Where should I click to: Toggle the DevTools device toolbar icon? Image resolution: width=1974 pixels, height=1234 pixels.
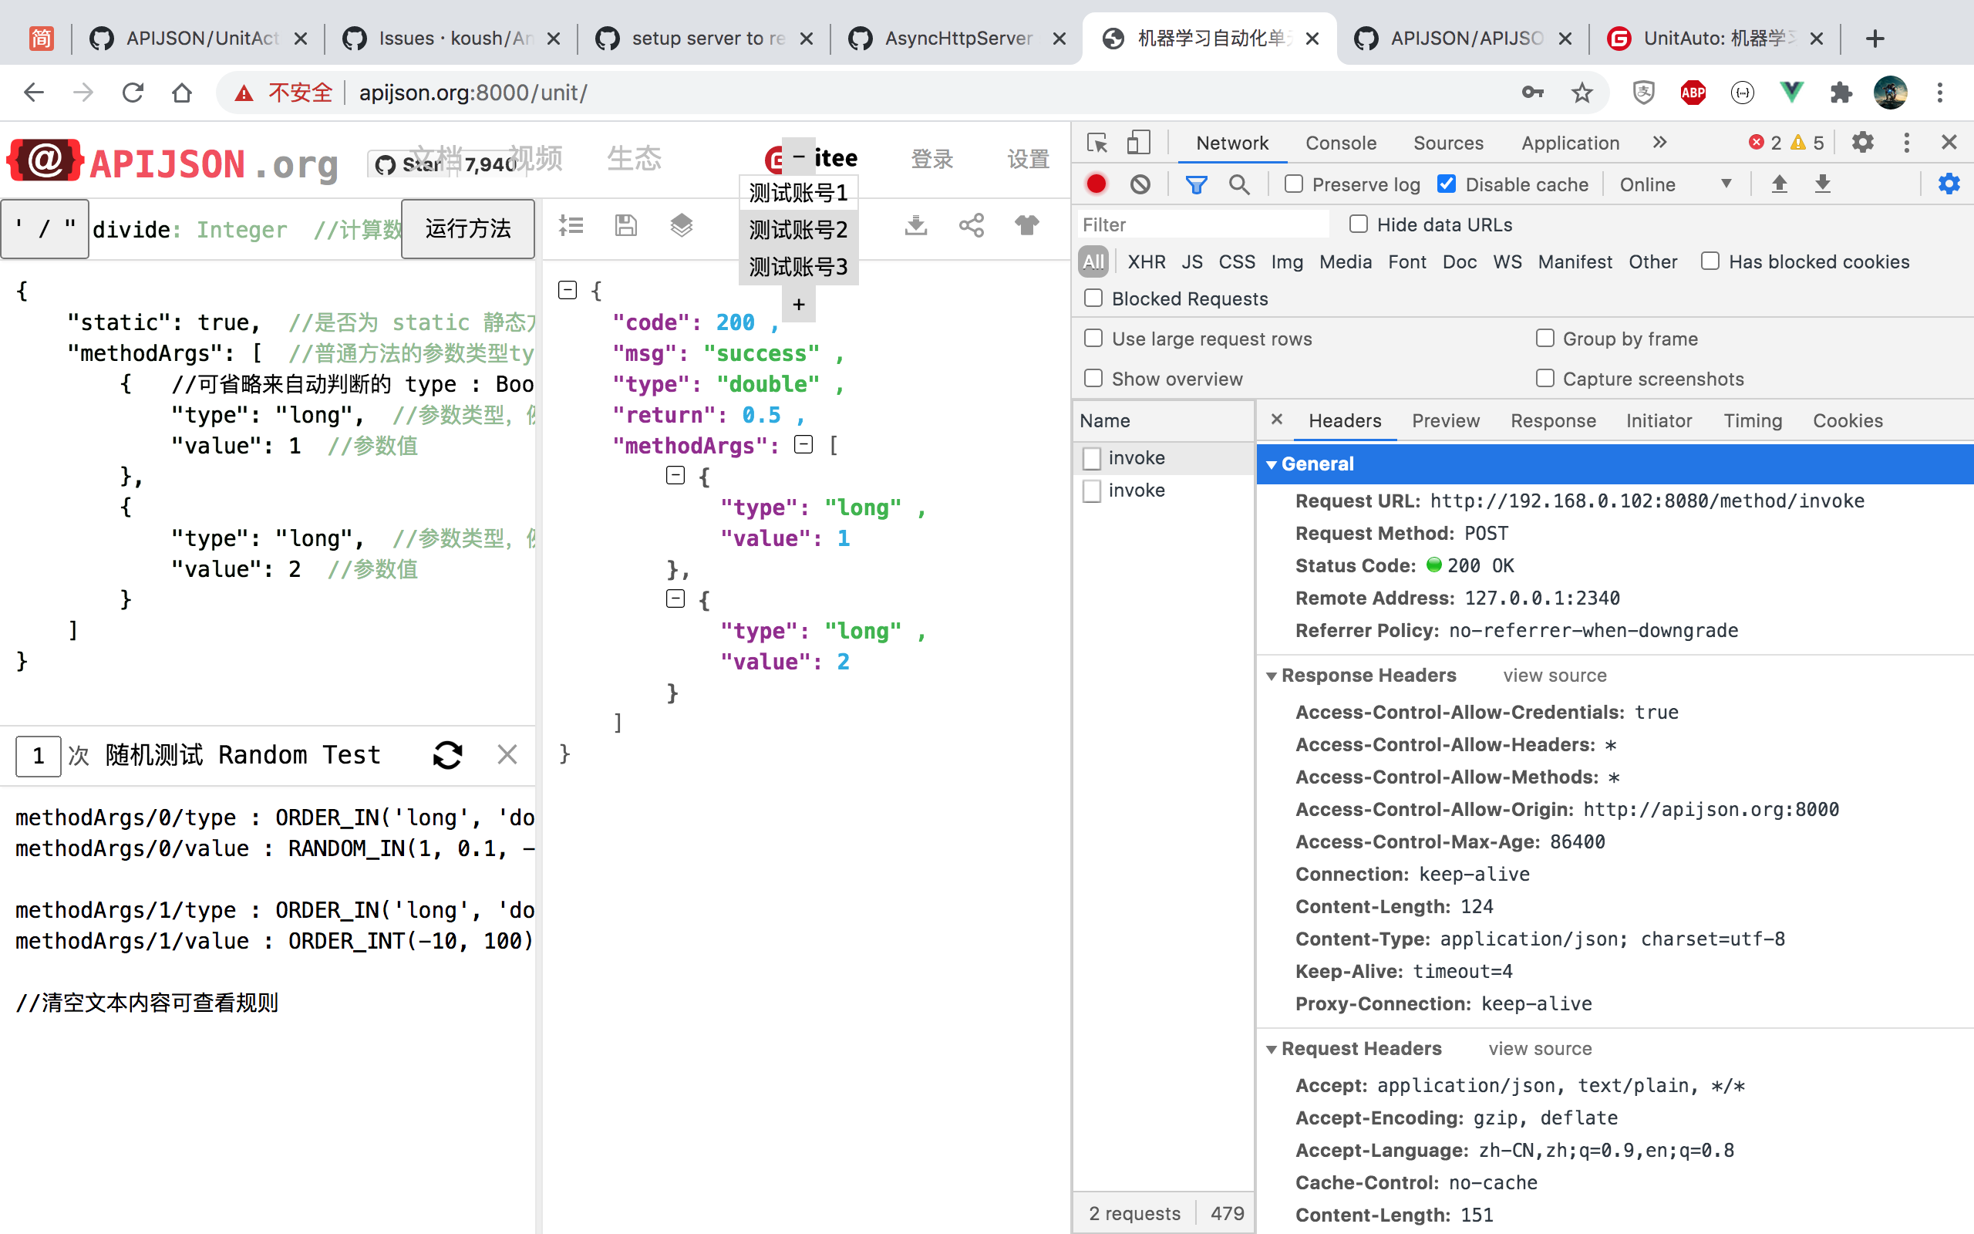tap(1138, 143)
